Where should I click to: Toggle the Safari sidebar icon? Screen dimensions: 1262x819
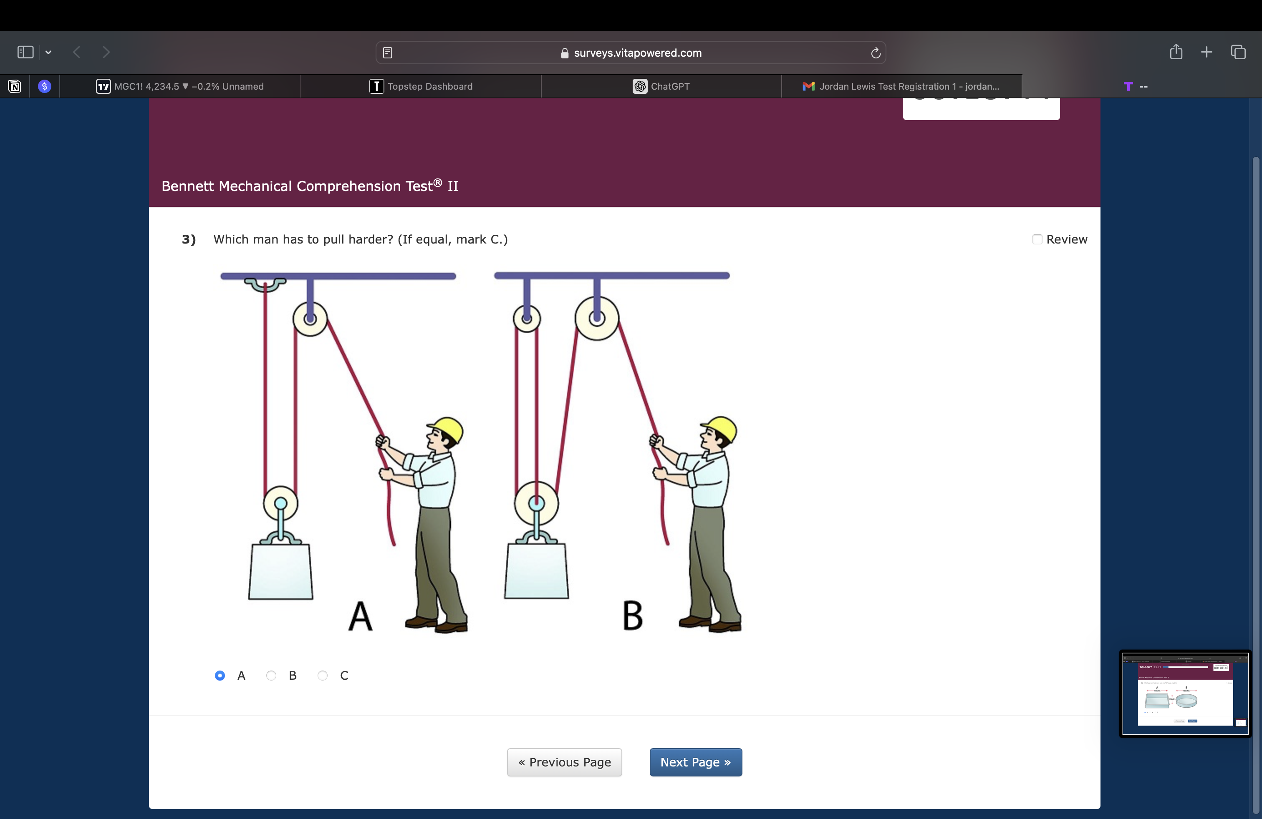(25, 52)
